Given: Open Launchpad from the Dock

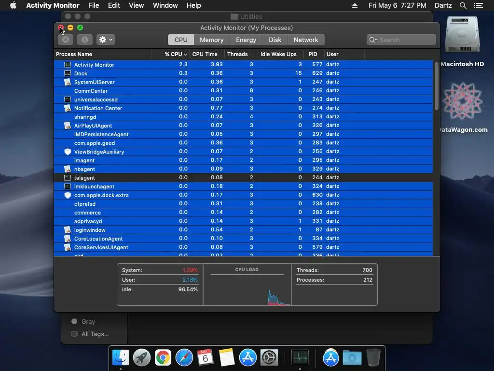Looking at the screenshot, I should click(141, 358).
